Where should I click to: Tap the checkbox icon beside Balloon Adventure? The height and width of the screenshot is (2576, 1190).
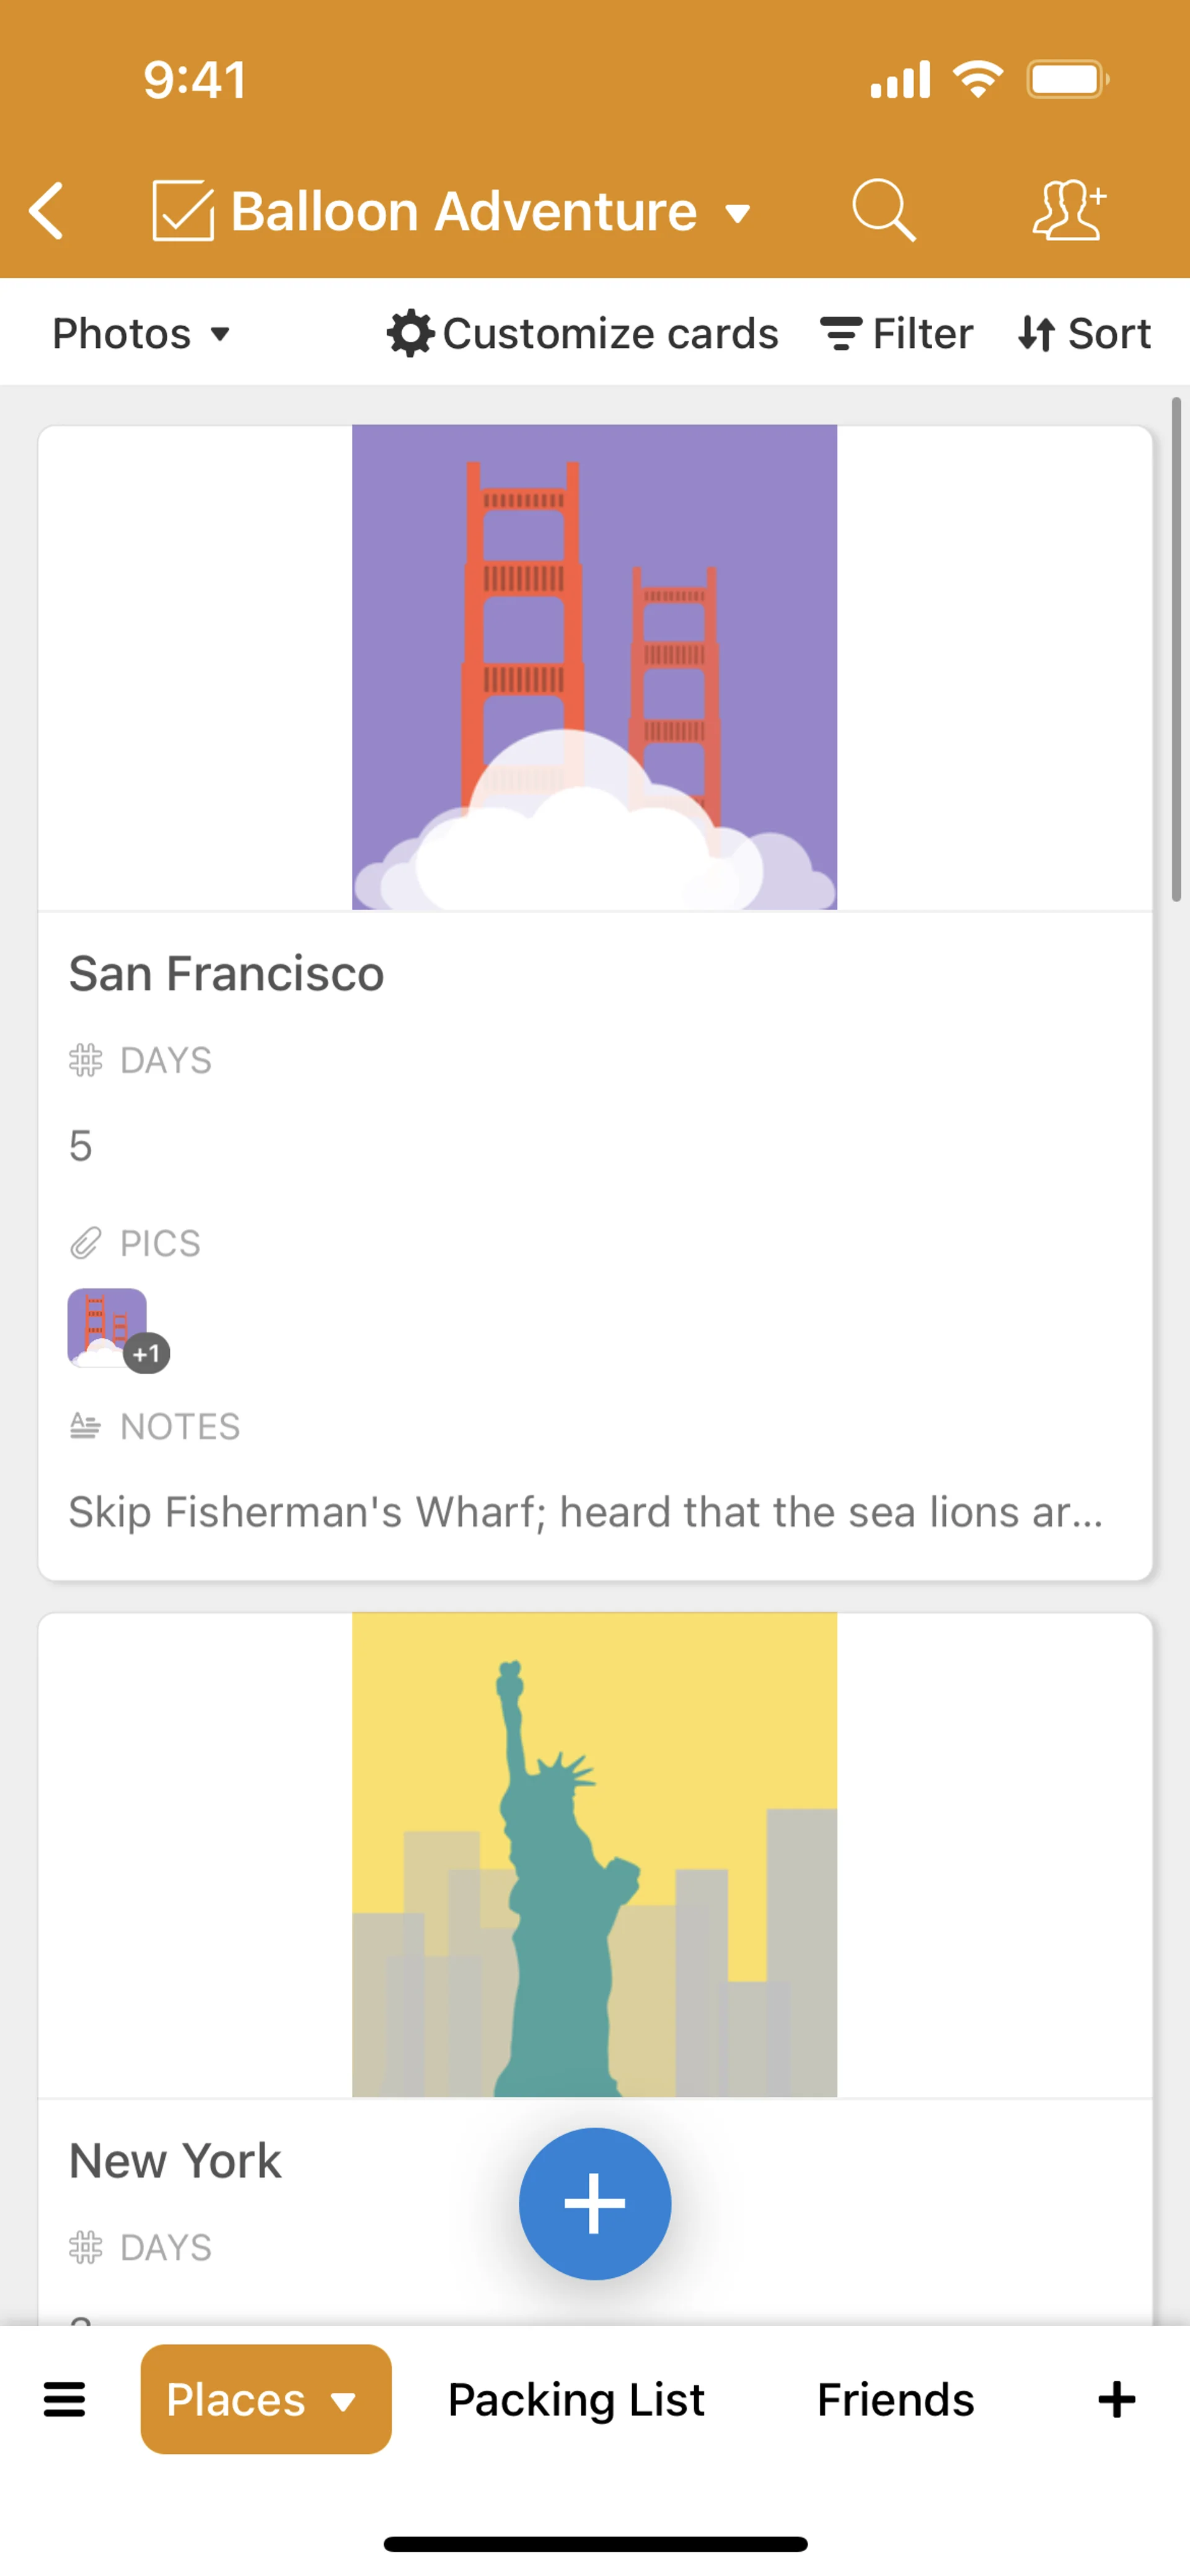[183, 211]
